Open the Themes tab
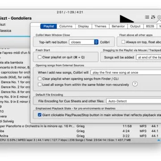The width and height of the screenshot is (161, 161). [100, 26]
